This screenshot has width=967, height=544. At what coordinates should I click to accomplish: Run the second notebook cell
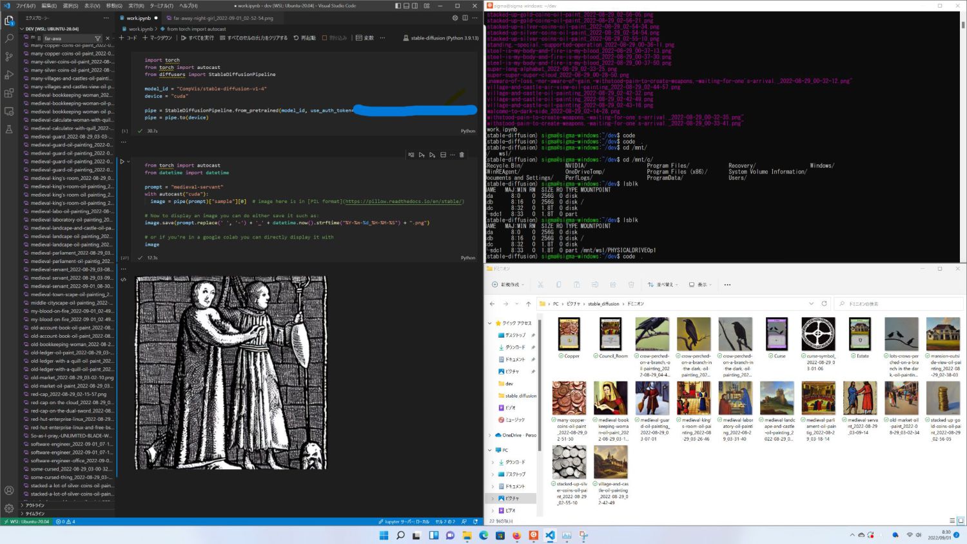click(x=122, y=162)
